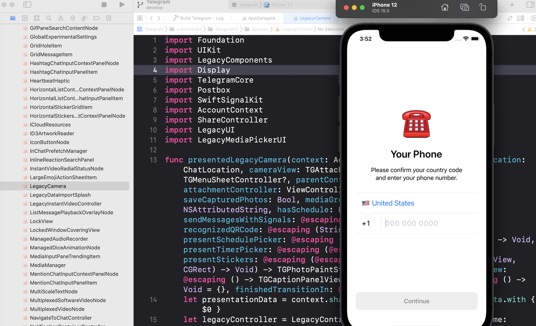Image resolution: width=536 pixels, height=326 pixels.
Task: Open GlobalExperimentalSettings file
Action: click(63, 37)
